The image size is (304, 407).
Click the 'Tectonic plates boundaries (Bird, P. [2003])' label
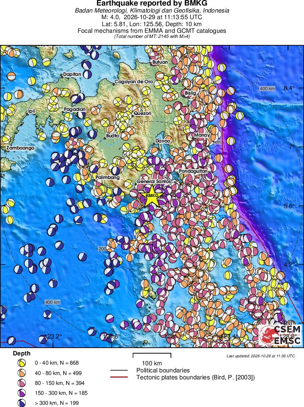click(196, 377)
